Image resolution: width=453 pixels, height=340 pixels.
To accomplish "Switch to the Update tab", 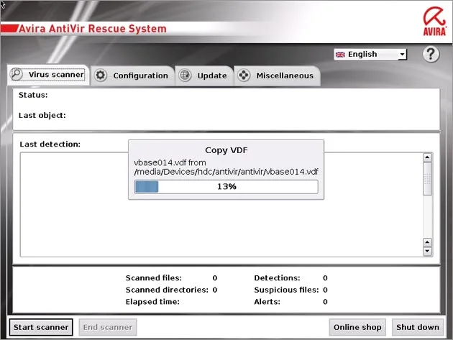I will click(x=204, y=75).
